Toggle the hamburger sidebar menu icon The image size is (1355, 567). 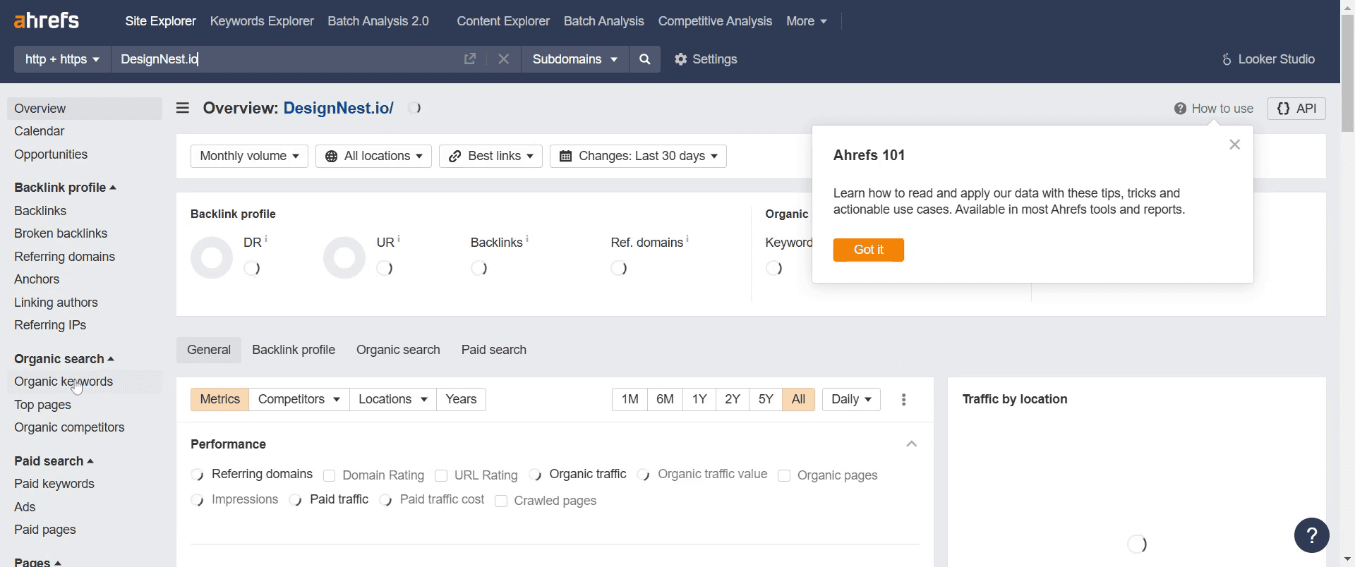(x=183, y=108)
